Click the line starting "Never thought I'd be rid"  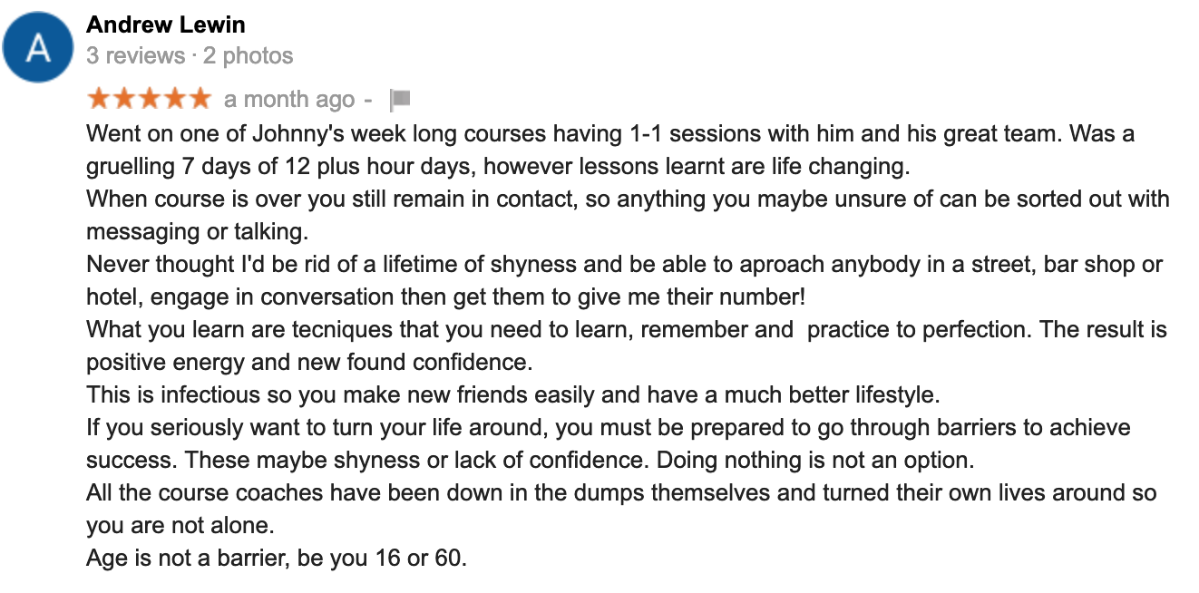(x=624, y=265)
